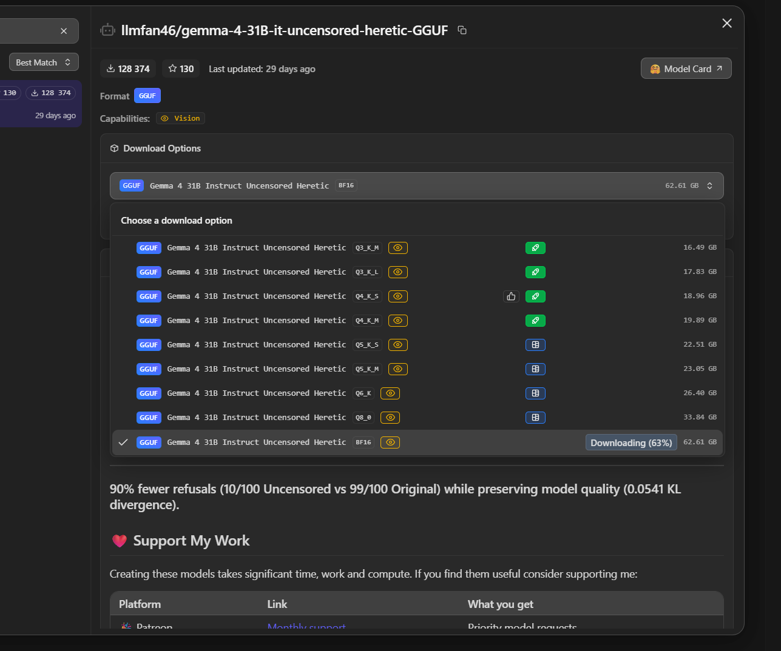The height and width of the screenshot is (651, 781).
Task: Click the vision eye icon on BF16 row
Action: pyautogui.click(x=390, y=442)
